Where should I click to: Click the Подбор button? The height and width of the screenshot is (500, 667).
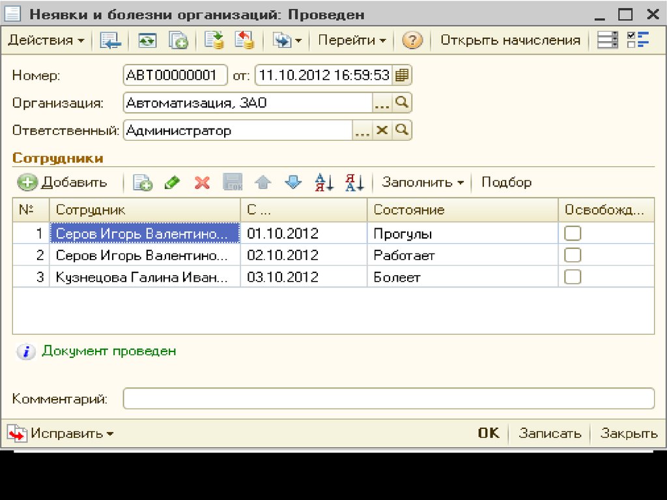(x=506, y=183)
